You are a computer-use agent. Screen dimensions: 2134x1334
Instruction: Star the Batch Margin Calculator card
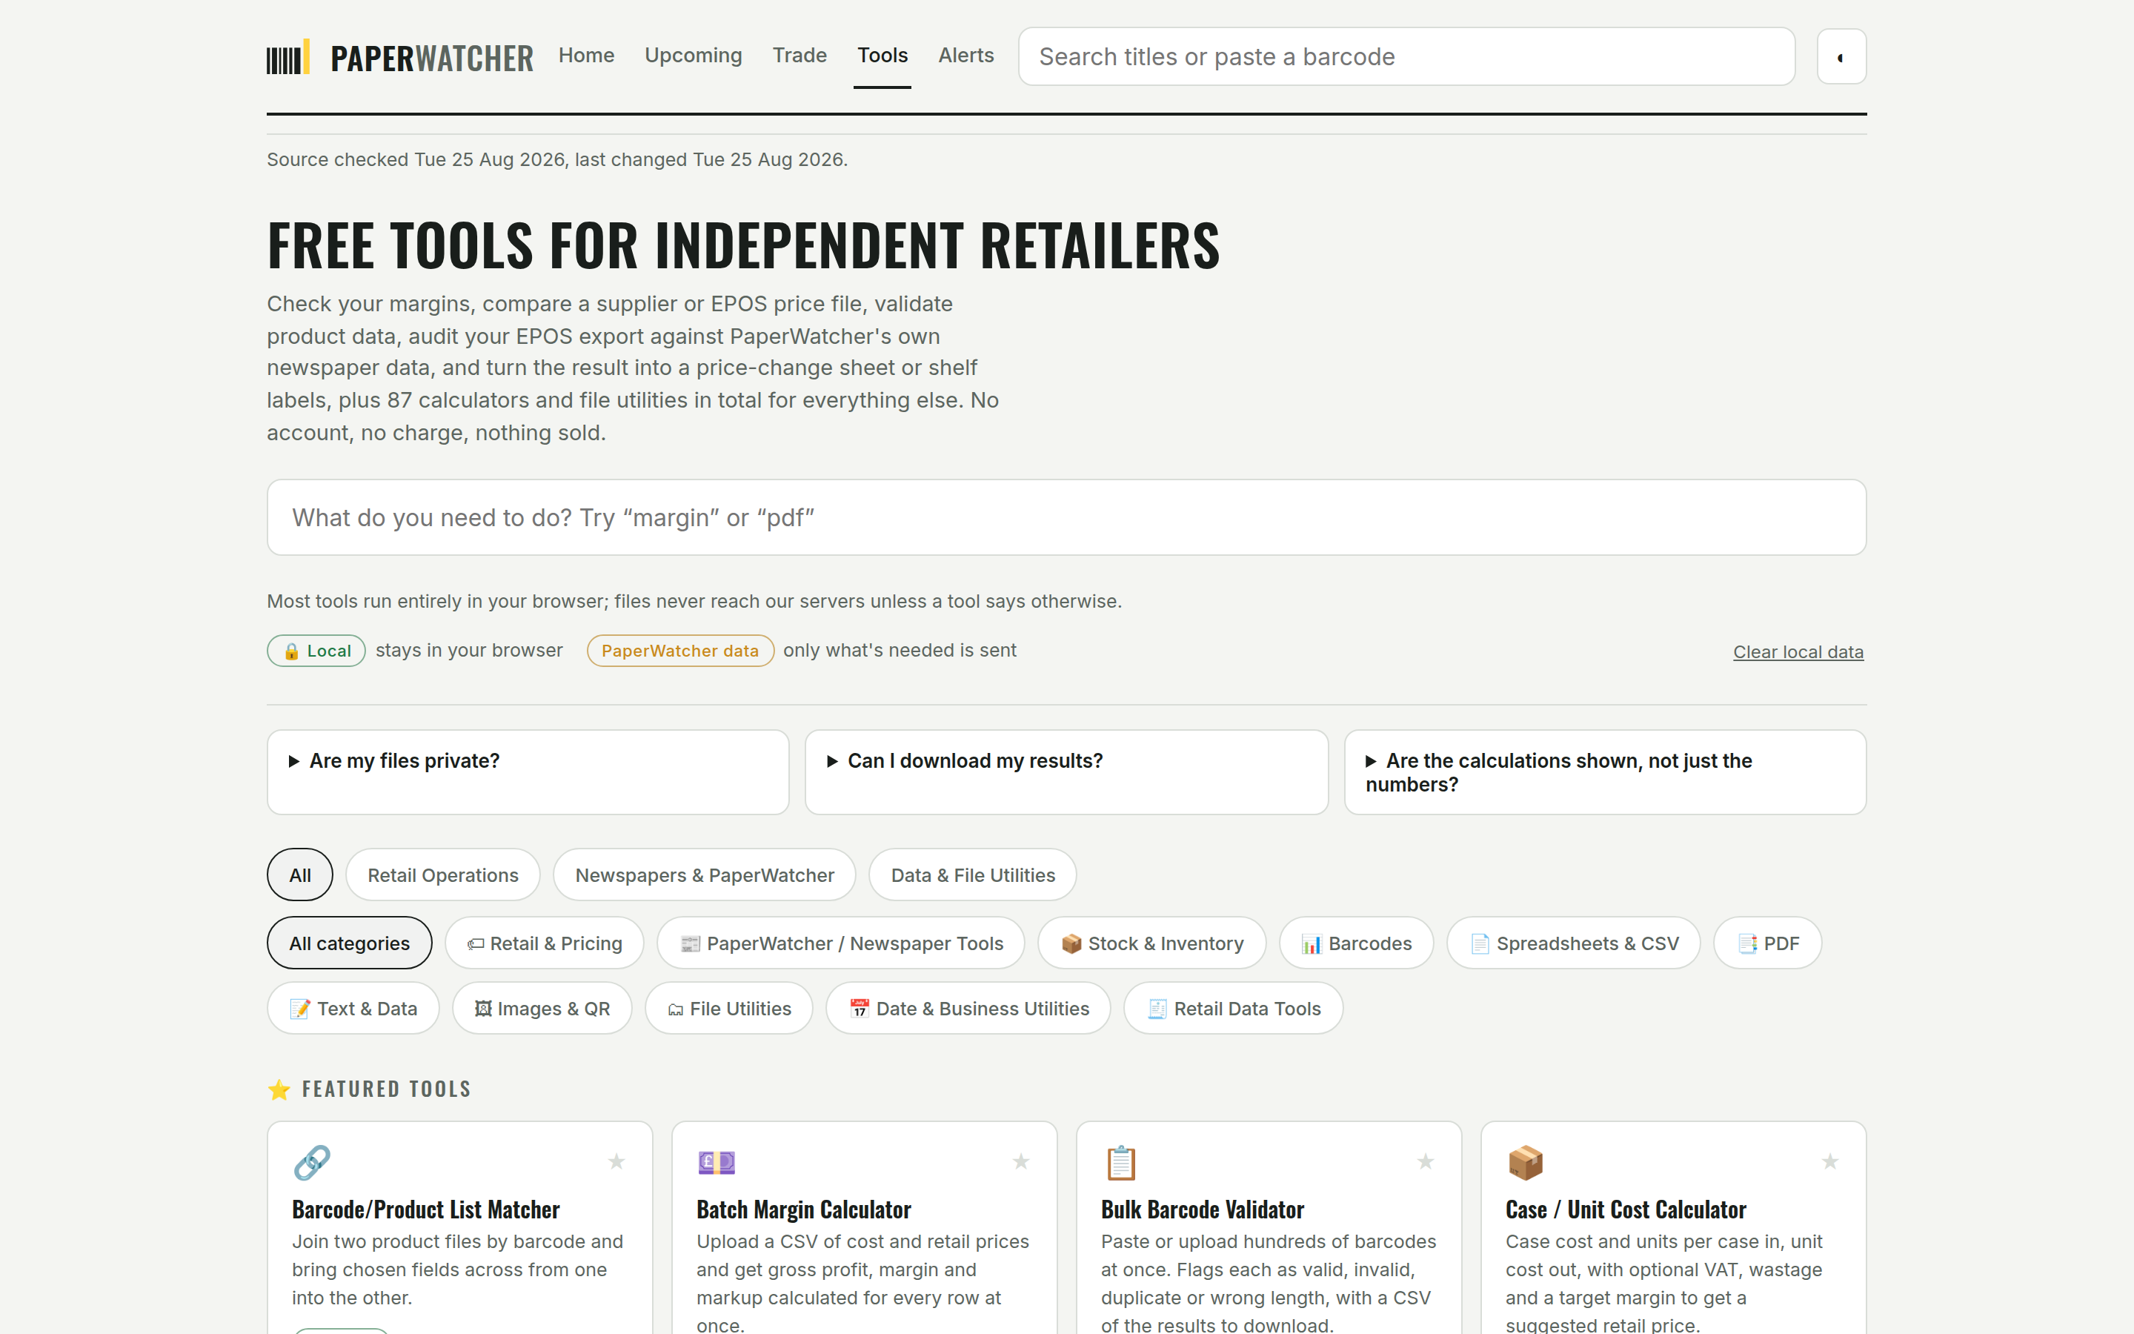point(1021,1161)
